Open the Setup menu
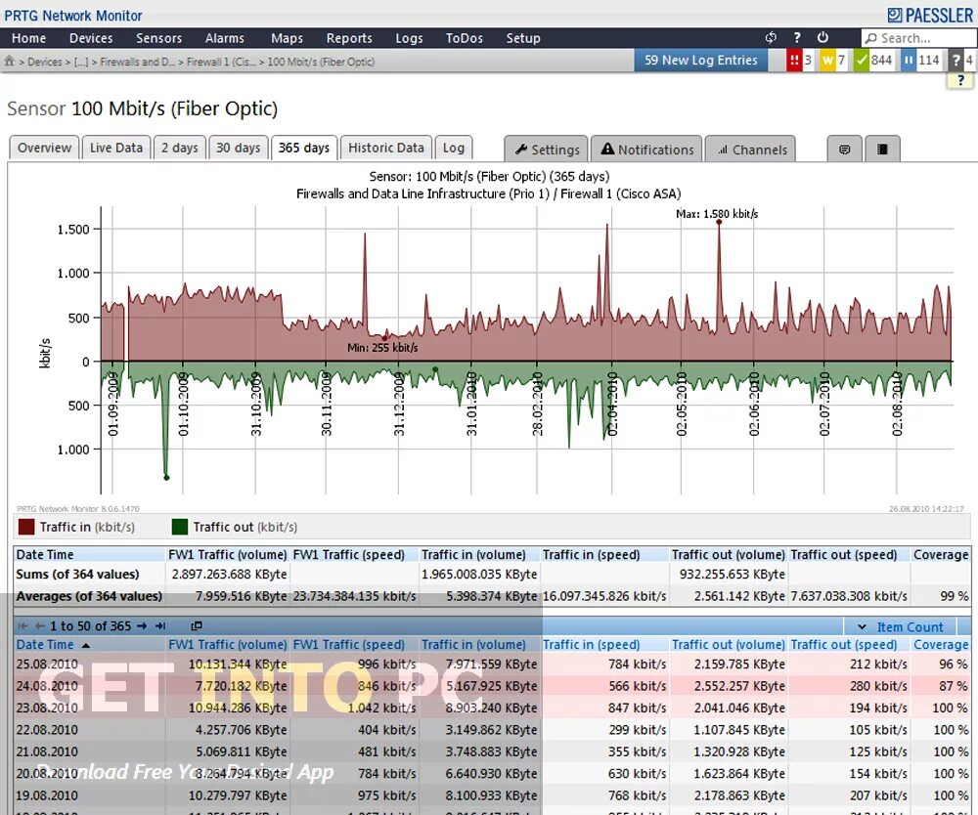The image size is (978, 815). (x=523, y=38)
